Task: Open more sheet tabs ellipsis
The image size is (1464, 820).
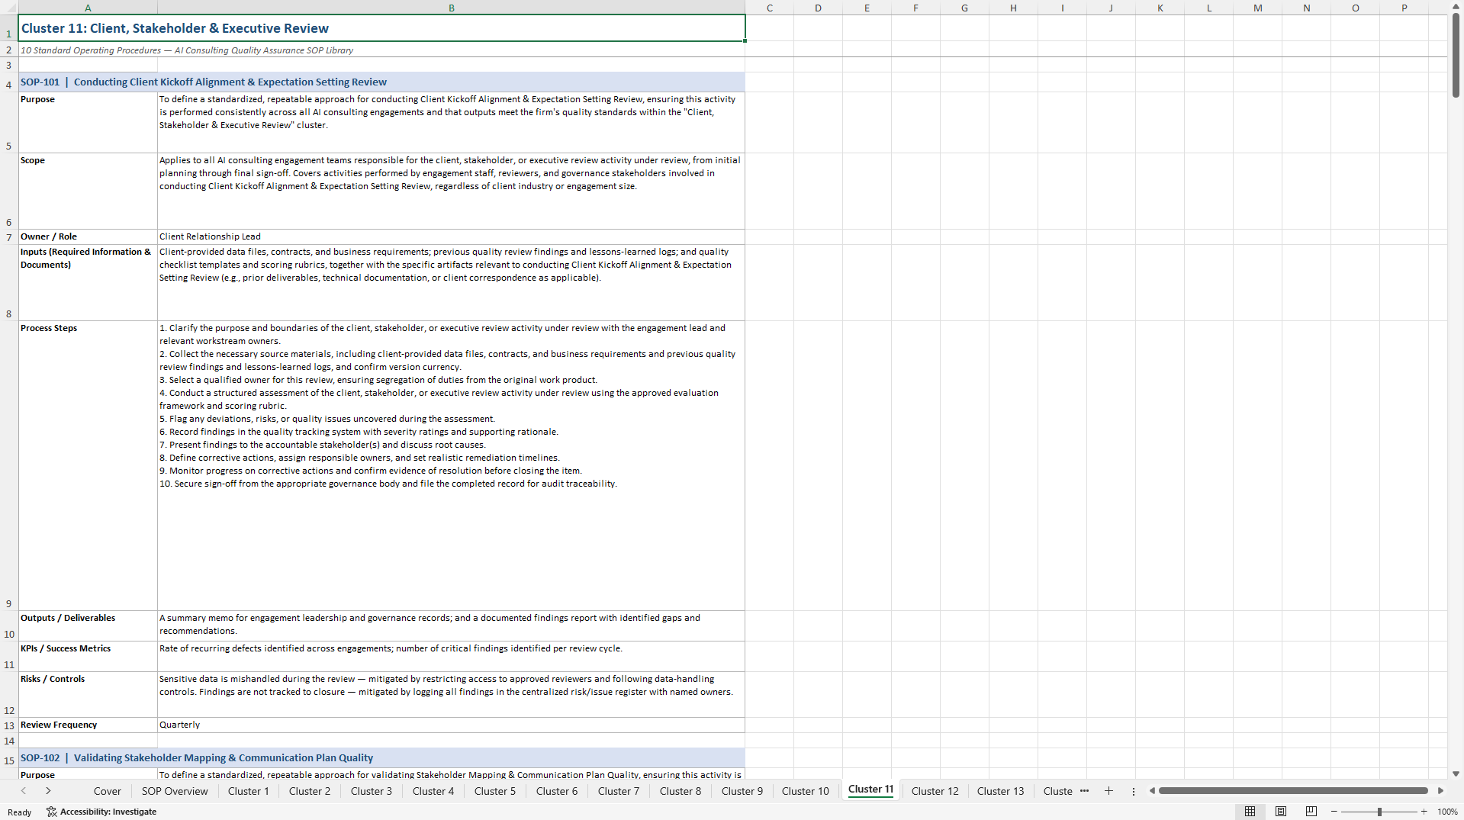Action: (x=1084, y=791)
